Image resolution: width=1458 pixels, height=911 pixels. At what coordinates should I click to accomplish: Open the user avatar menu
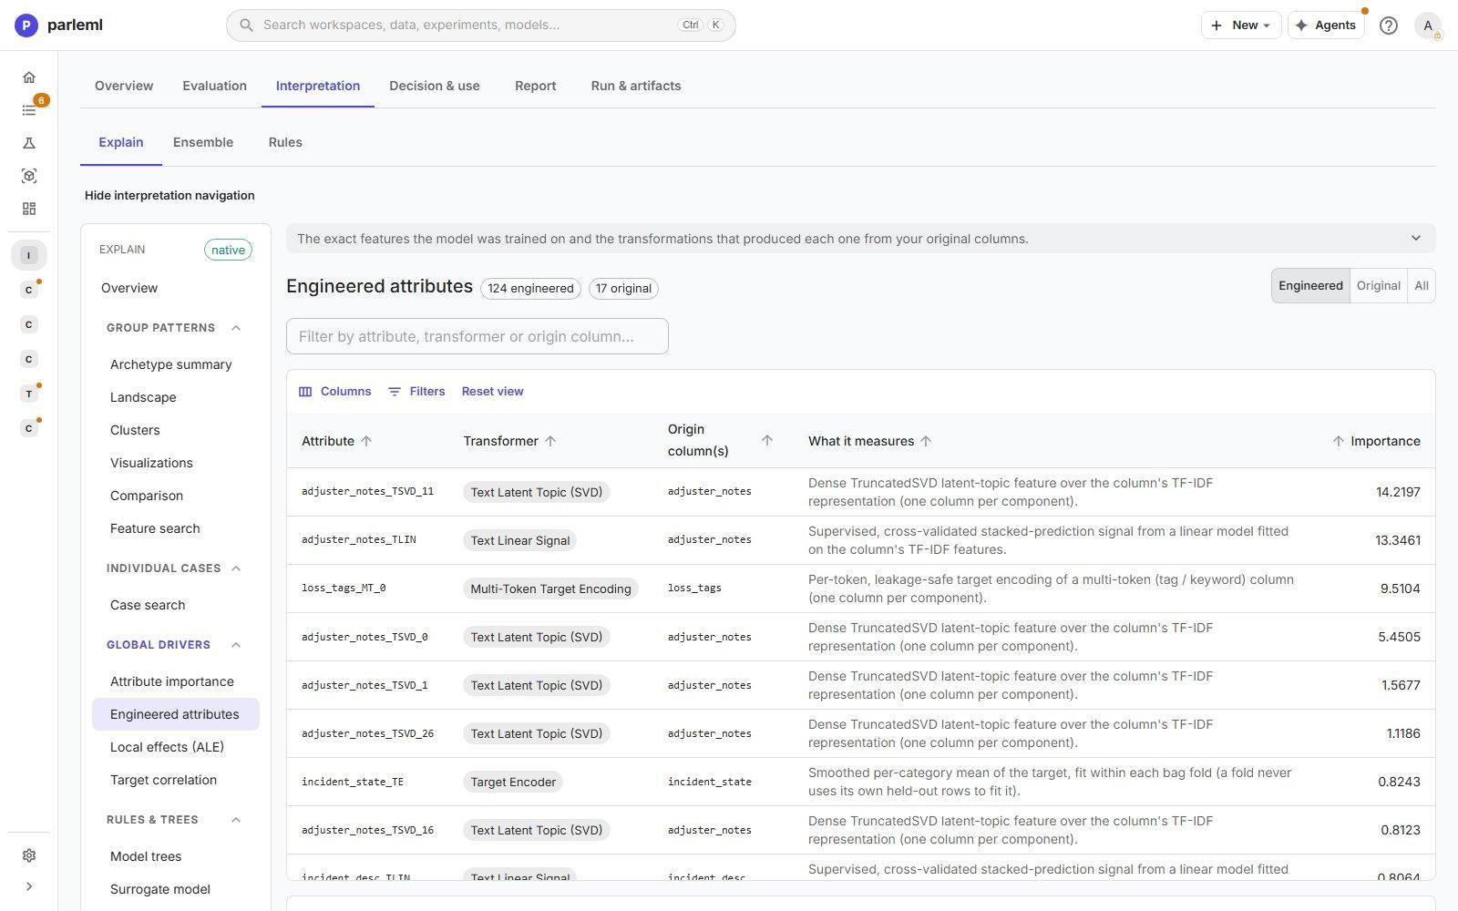pyautogui.click(x=1428, y=26)
